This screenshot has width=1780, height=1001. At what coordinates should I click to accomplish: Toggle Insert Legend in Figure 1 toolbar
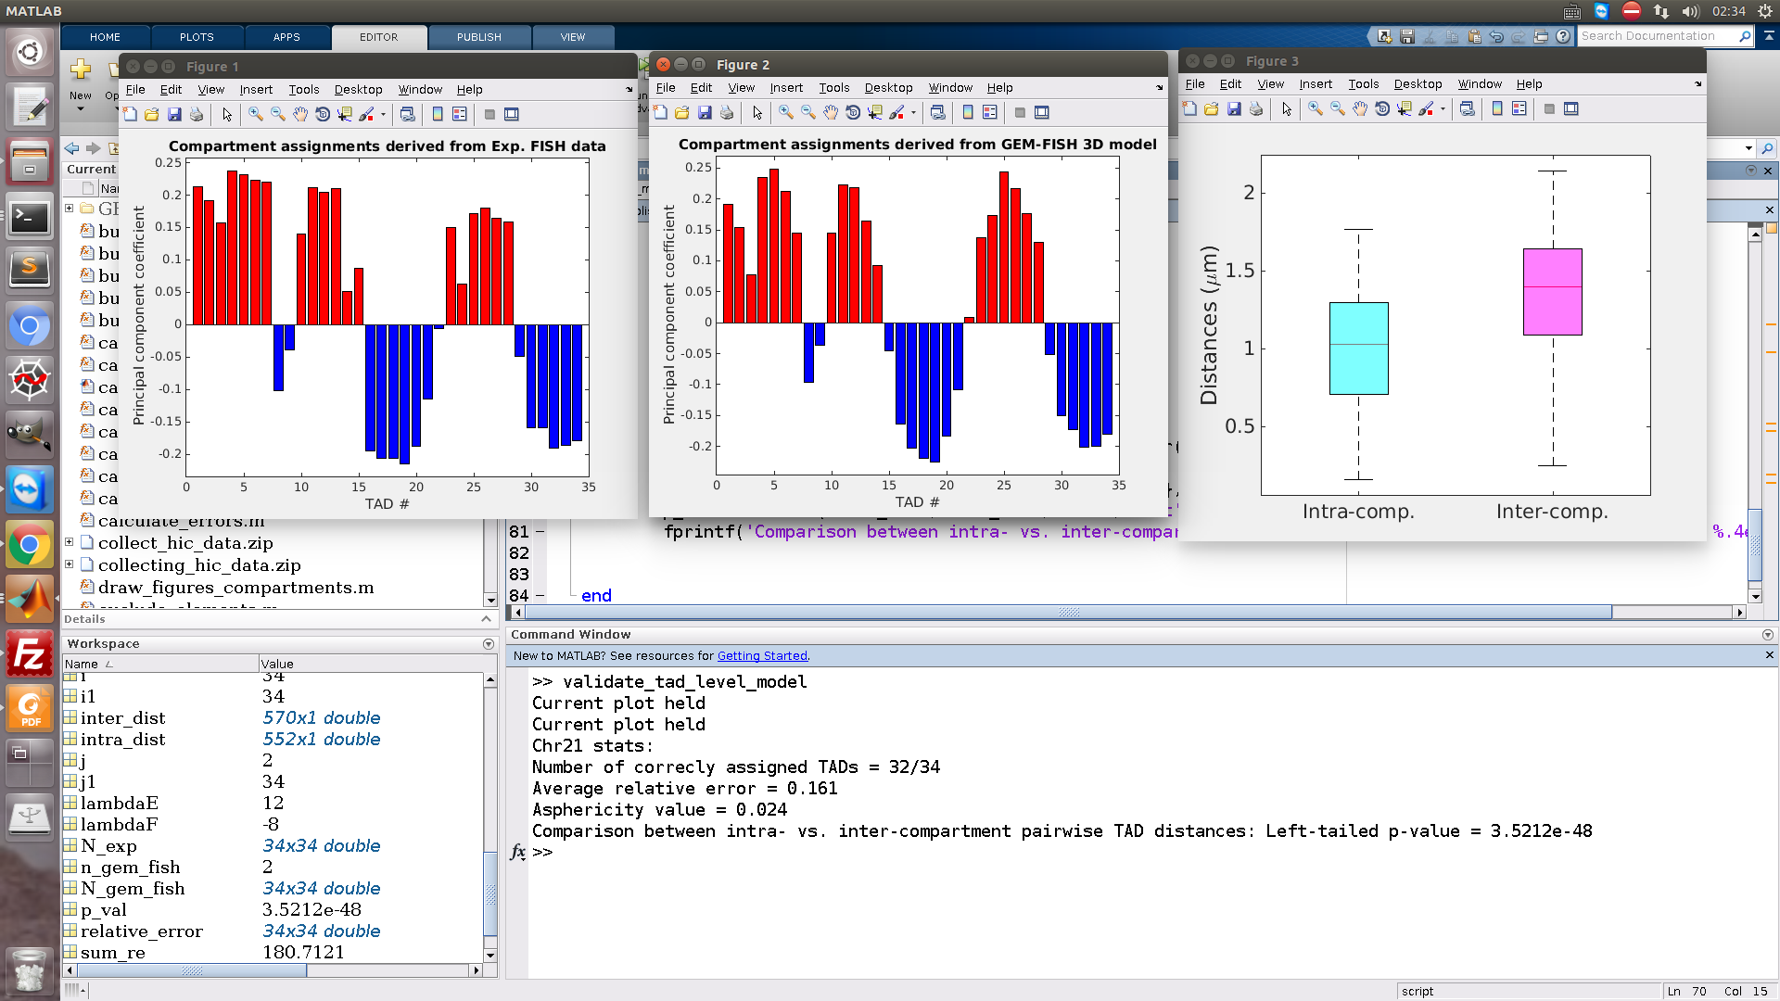pos(460,115)
